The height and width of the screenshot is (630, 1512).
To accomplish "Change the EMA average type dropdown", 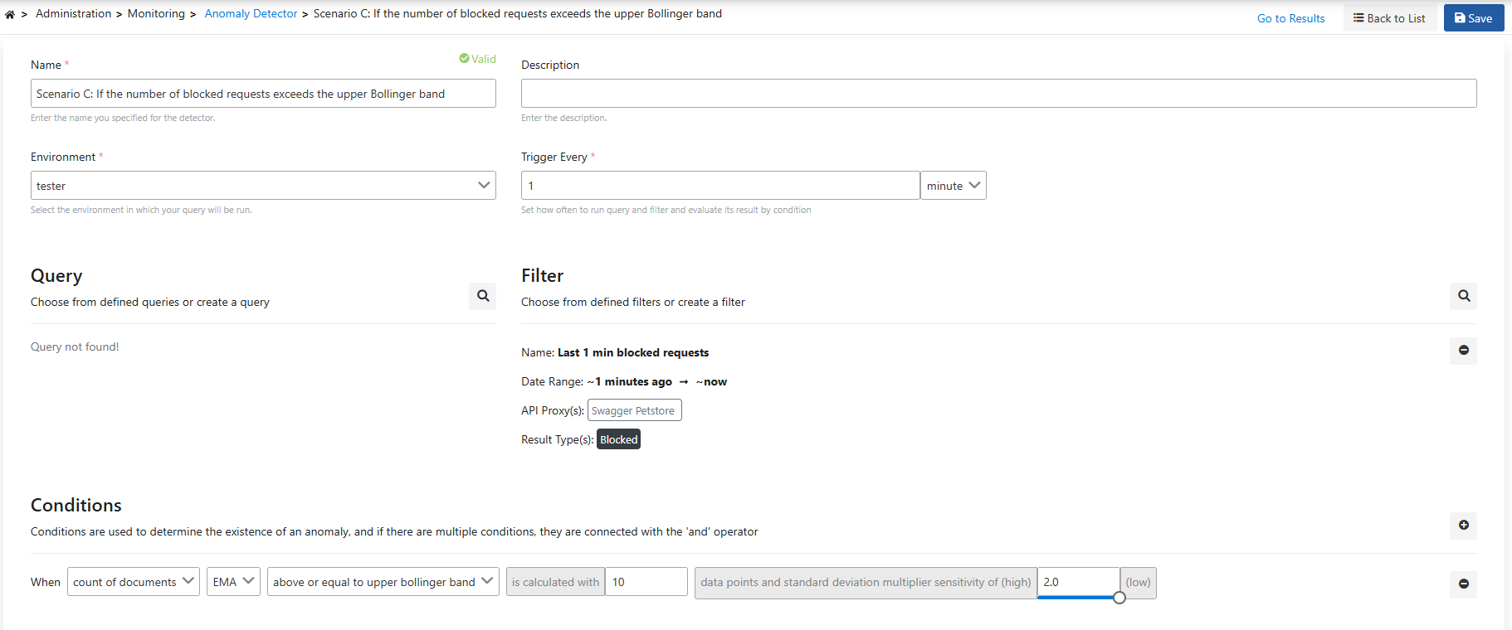I will click(x=233, y=582).
